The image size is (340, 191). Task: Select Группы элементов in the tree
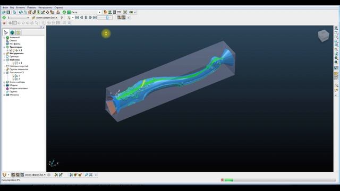point(19,70)
